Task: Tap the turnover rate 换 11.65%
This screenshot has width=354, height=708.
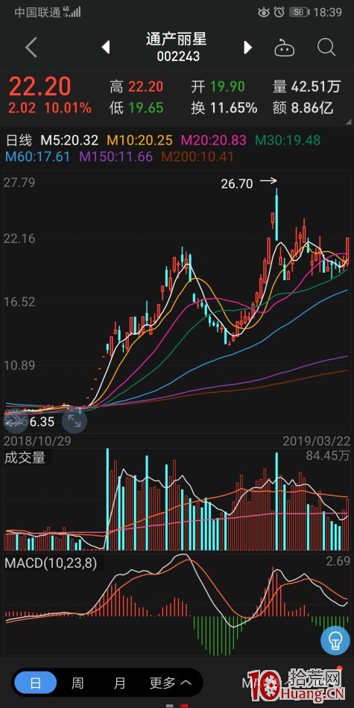Action: click(x=224, y=108)
